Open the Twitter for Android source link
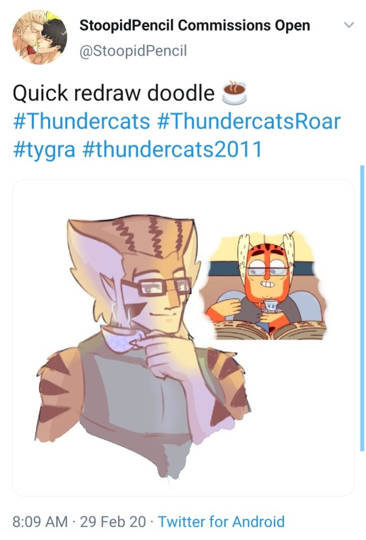This screenshot has height=540, width=366. click(x=221, y=522)
